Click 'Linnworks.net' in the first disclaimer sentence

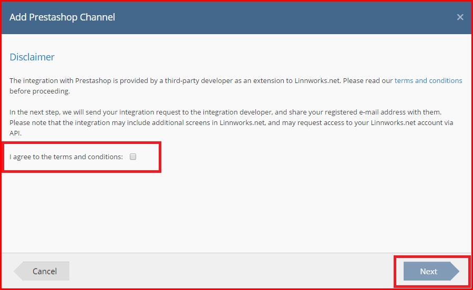(x=317, y=81)
